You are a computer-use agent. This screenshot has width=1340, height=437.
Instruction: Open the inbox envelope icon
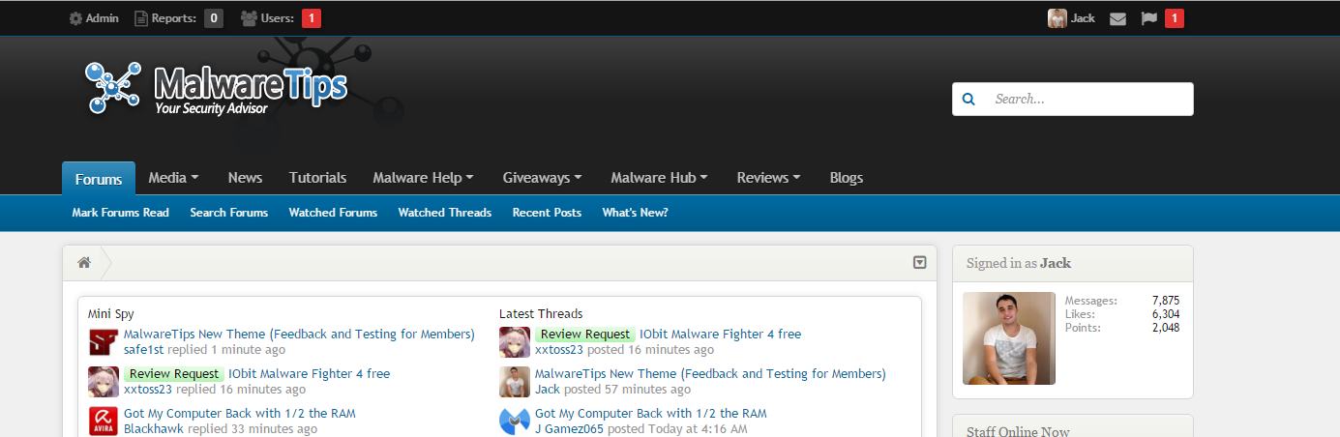click(x=1117, y=18)
